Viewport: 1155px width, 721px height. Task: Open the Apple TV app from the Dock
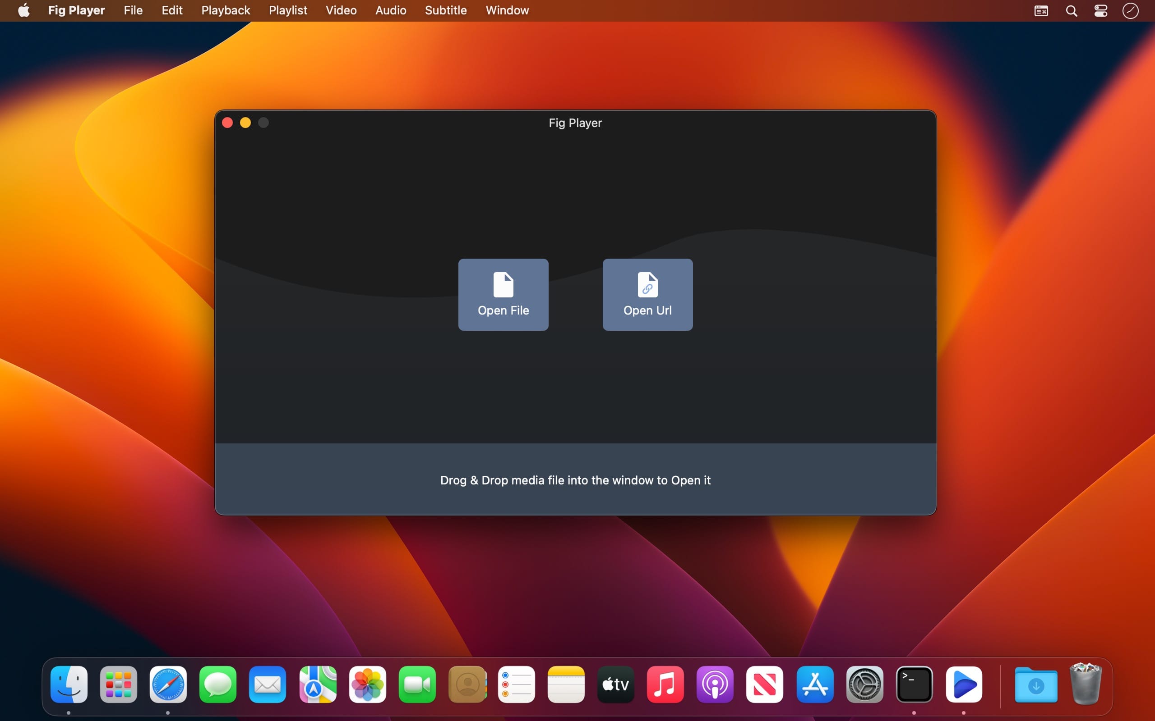[615, 684]
